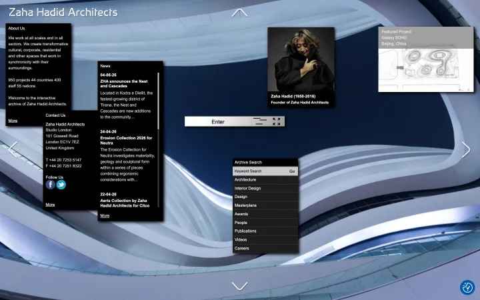This screenshot has width=480, height=300.
Task: Click the down chevron arrow at bottom
Action: pos(239,286)
